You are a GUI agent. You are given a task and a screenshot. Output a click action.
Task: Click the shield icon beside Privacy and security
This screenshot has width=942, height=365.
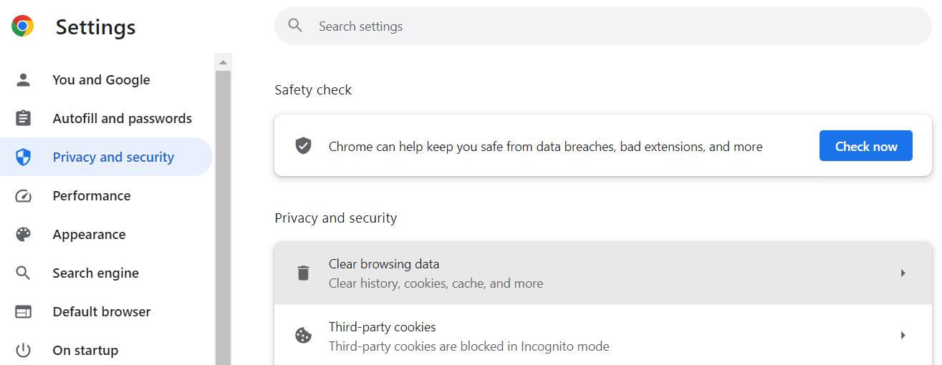tap(24, 157)
